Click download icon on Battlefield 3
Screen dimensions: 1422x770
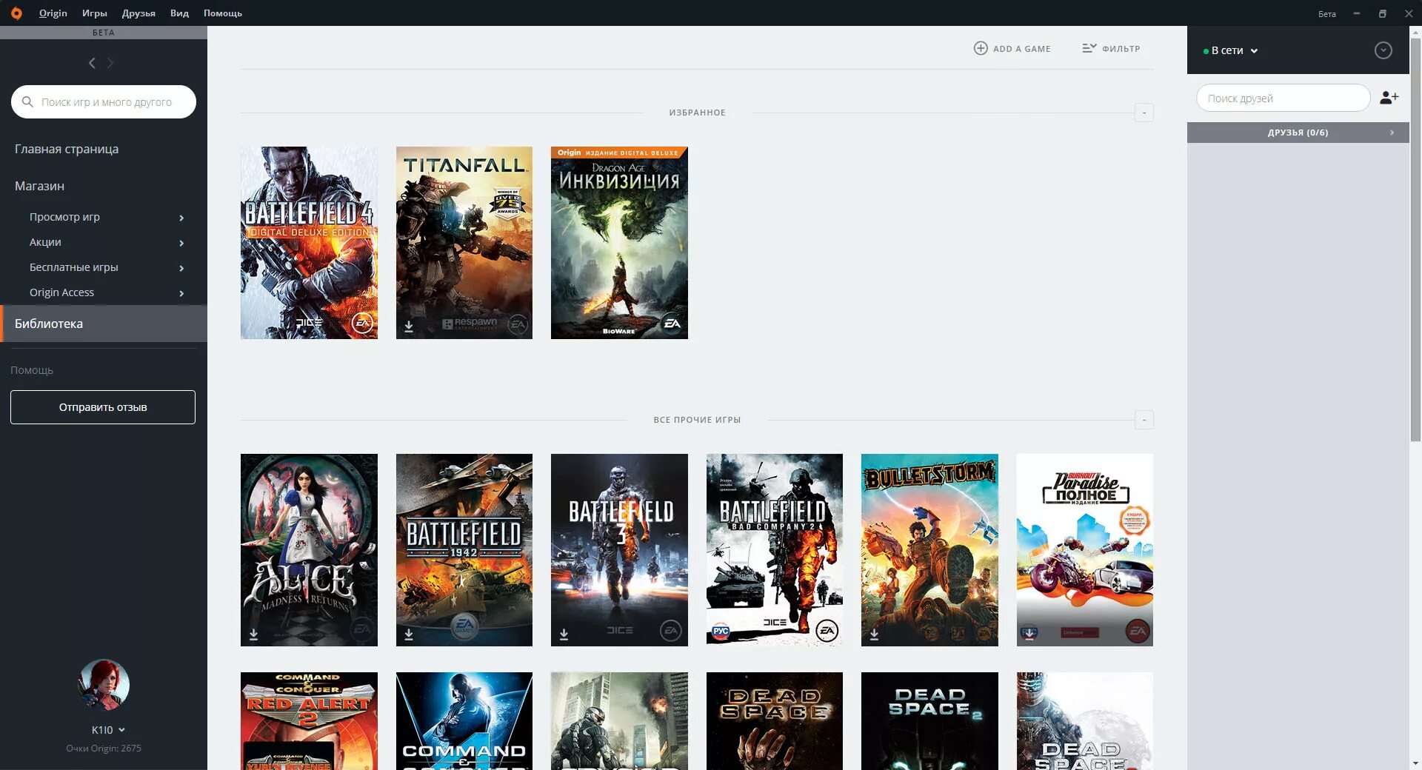(564, 634)
